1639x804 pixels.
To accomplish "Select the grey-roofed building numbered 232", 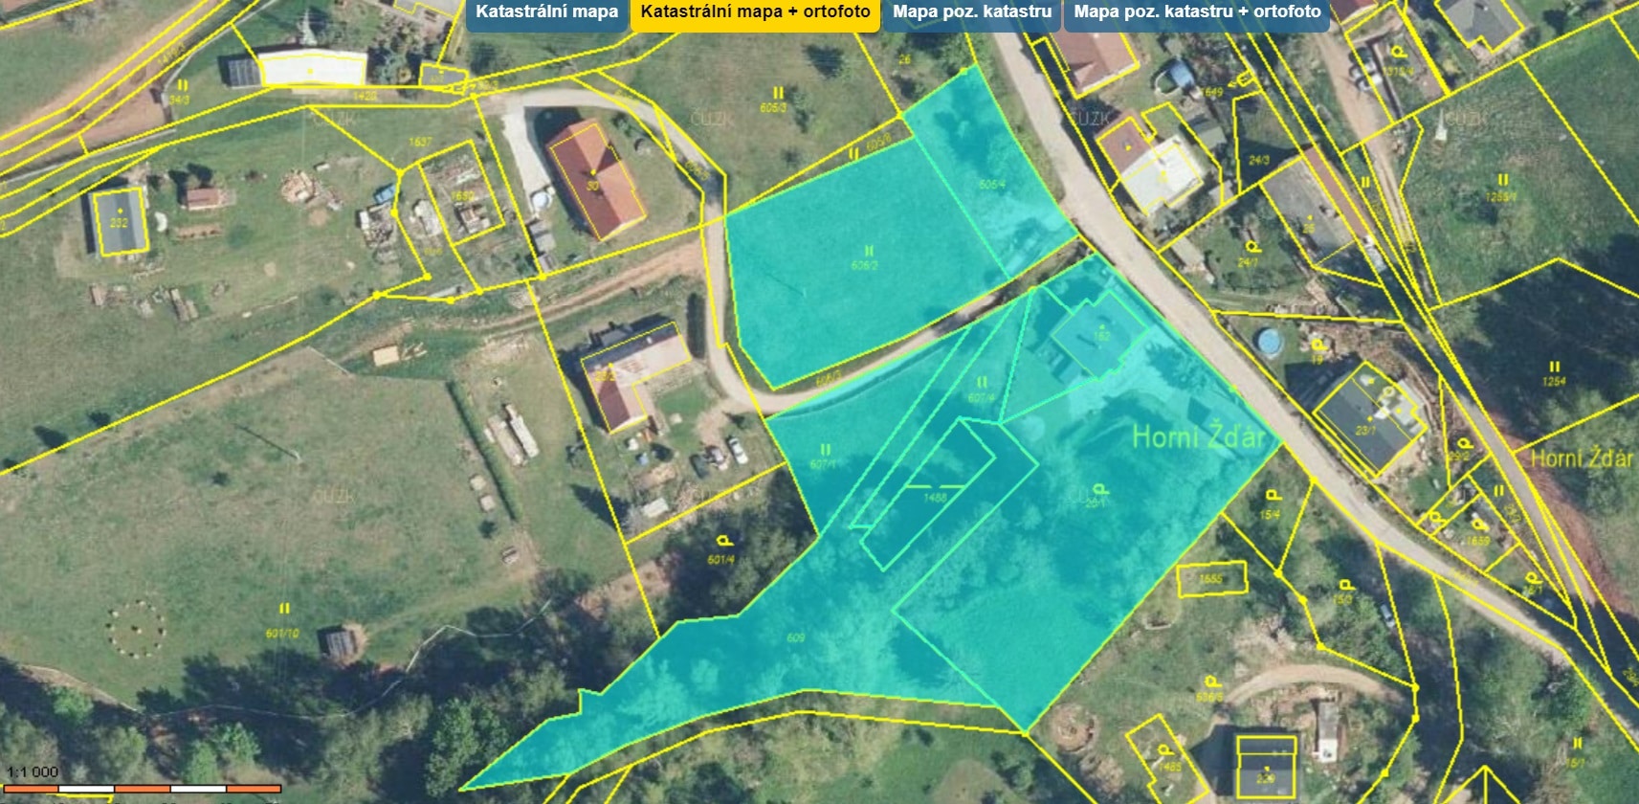I will (x=119, y=220).
